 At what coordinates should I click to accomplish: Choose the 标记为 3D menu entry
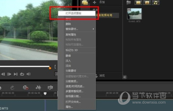tap(77, 50)
